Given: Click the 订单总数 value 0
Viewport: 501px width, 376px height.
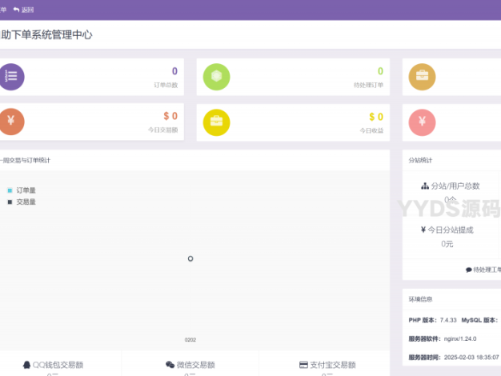Looking at the screenshot, I should click(x=174, y=71).
